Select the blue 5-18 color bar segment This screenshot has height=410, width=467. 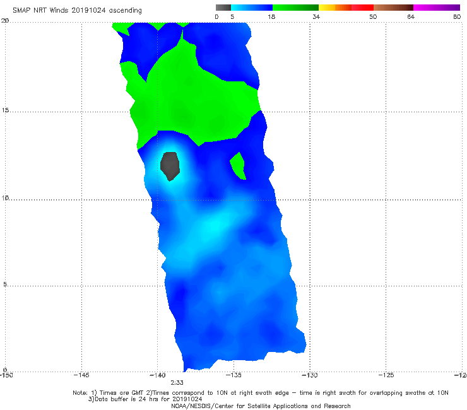[252, 8]
